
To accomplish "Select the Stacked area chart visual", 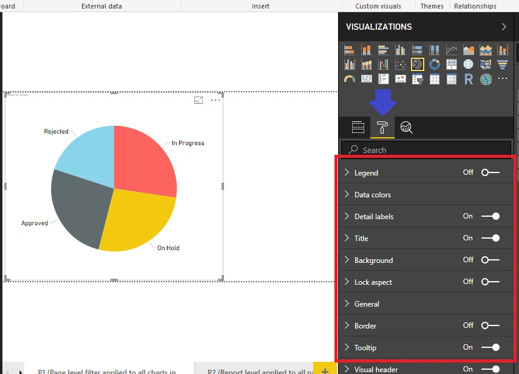I will [x=486, y=50].
